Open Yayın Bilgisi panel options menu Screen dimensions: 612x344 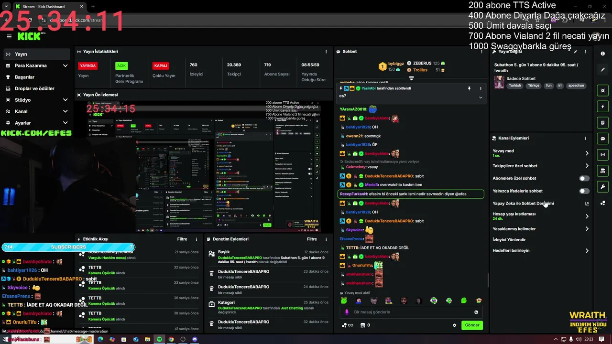(586, 52)
